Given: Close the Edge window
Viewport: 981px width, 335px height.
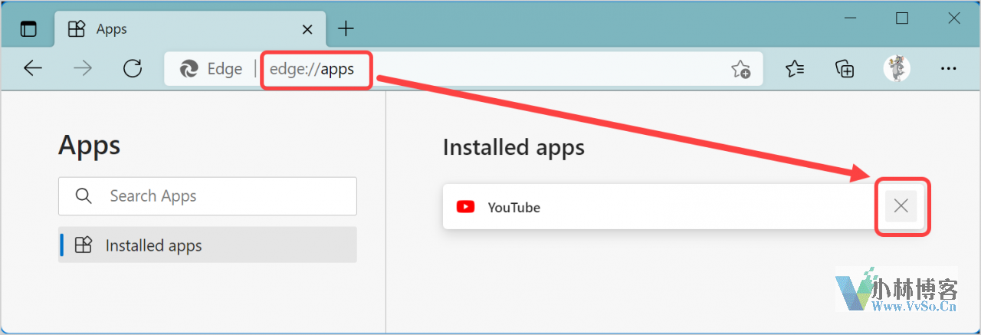Looking at the screenshot, I should click(x=953, y=18).
